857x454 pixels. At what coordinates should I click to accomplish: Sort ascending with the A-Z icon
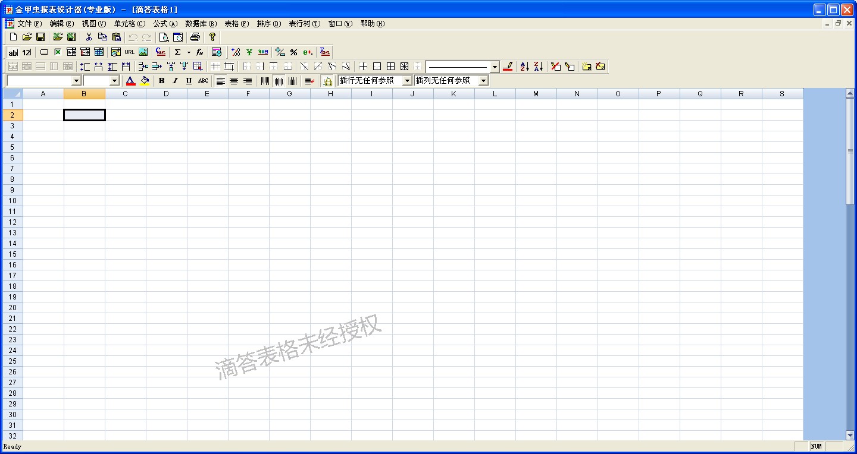point(524,67)
